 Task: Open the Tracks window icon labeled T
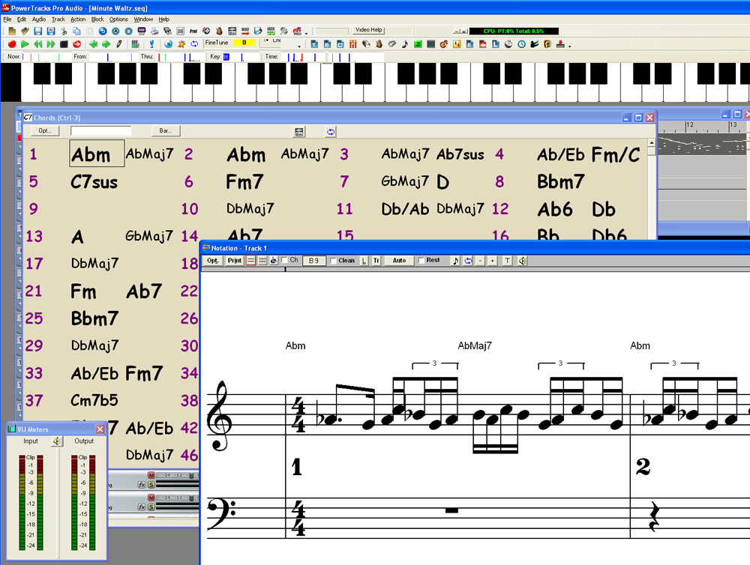point(314,44)
